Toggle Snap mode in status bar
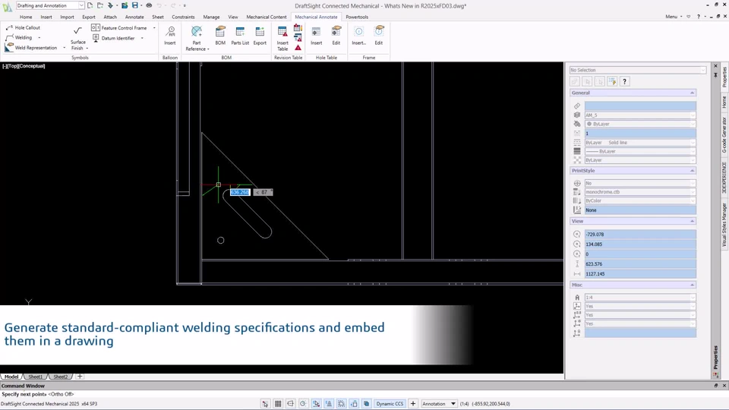The width and height of the screenshot is (729, 410). (265, 403)
